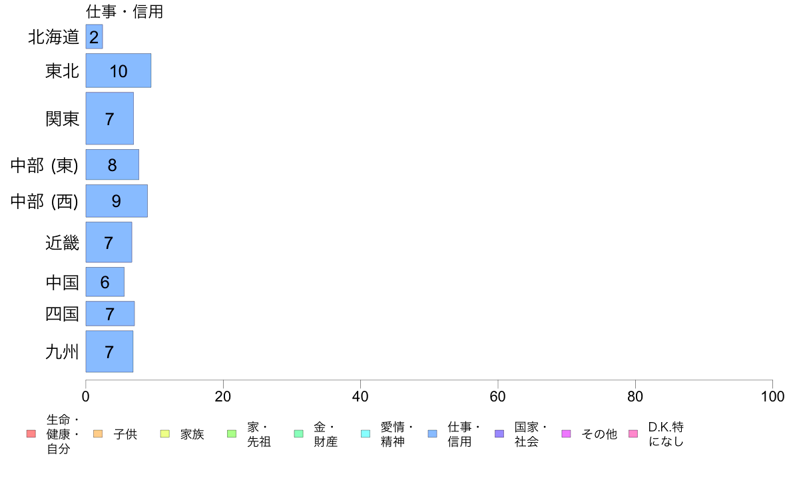Viewport: 791px width, 490px height.
Task: Select the 関東 bar showing 7
Action: (110, 119)
